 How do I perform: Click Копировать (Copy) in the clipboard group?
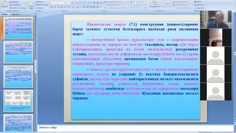[15, 5]
